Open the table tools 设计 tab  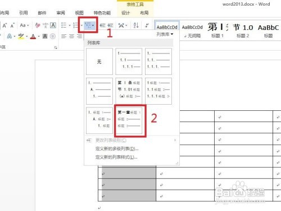coord(125,13)
